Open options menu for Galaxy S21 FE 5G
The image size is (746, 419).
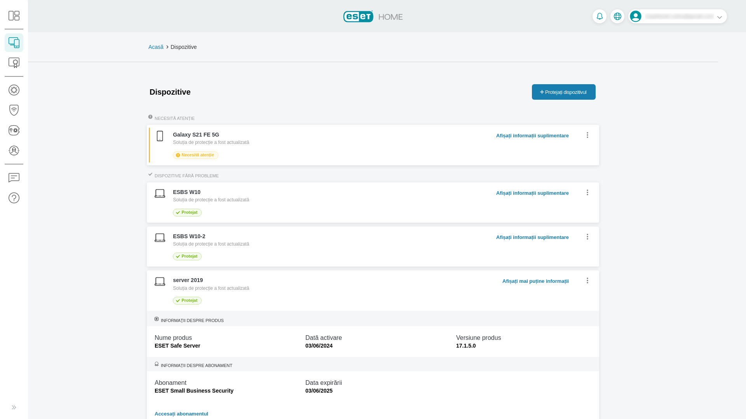(x=587, y=135)
